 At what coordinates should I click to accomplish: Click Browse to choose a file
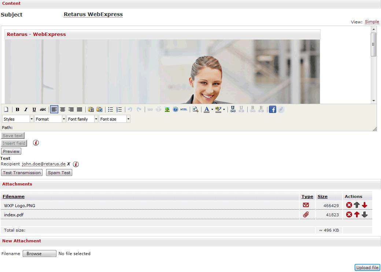click(x=39, y=254)
